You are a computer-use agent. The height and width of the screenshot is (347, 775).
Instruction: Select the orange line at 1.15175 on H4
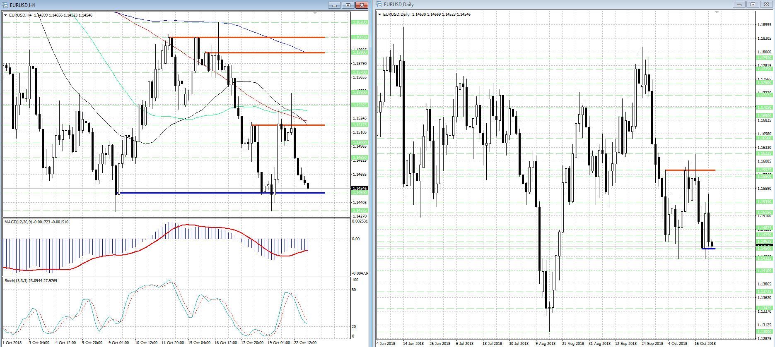coord(288,125)
